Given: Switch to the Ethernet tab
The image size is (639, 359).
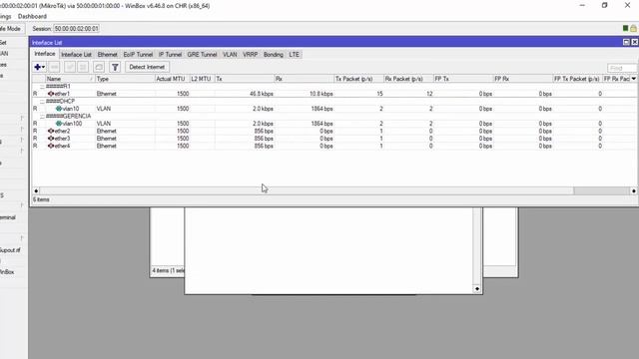Looking at the screenshot, I should (x=107, y=54).
